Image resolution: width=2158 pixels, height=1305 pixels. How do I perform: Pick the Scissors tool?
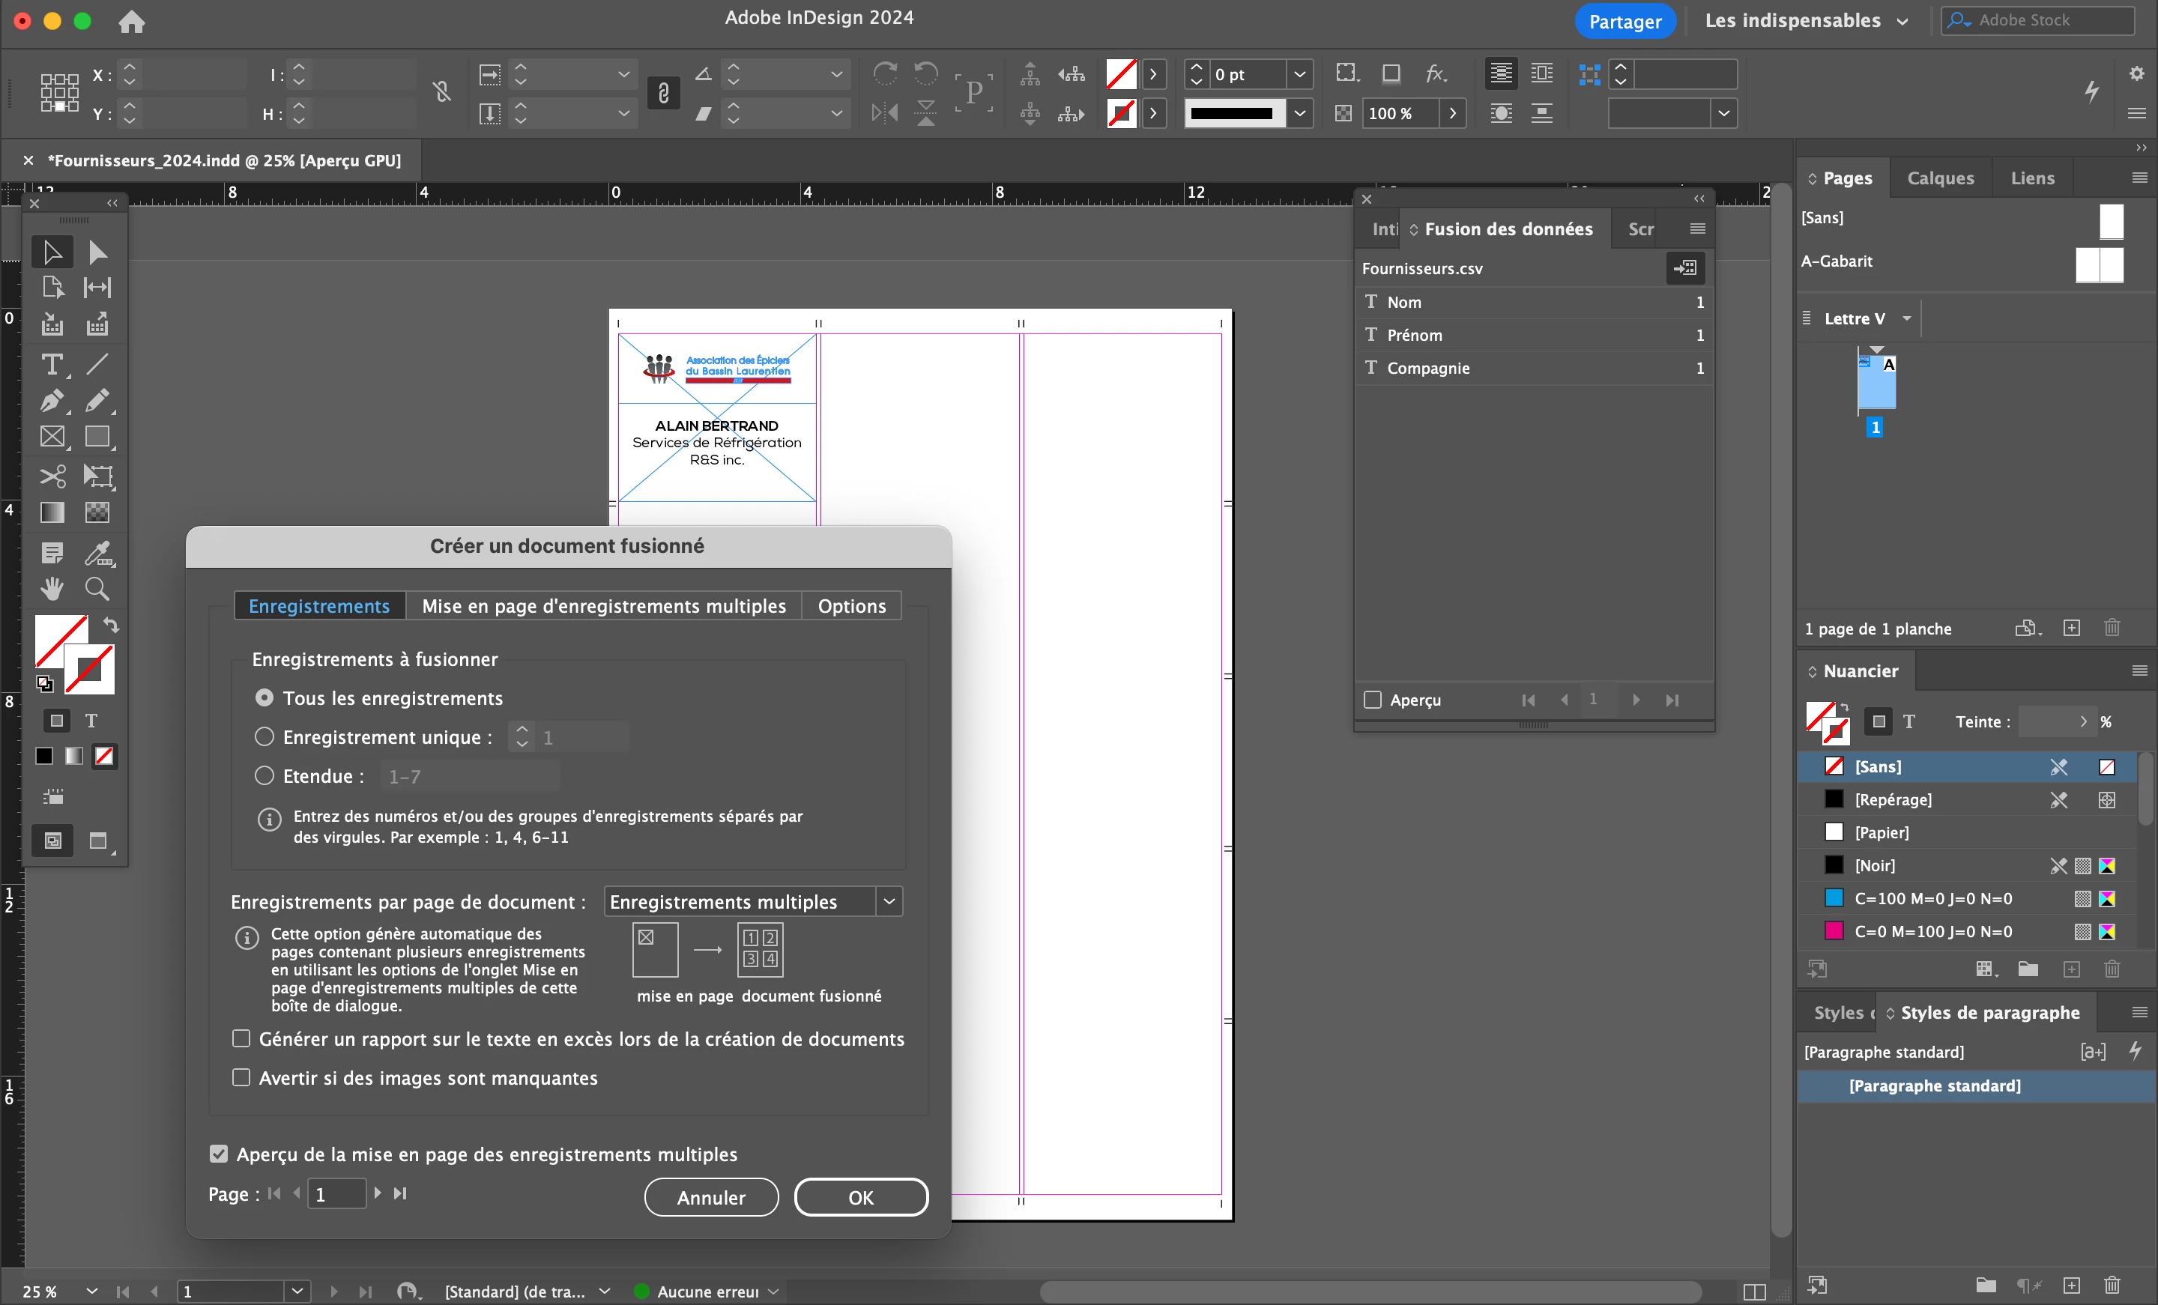point(52,476)
